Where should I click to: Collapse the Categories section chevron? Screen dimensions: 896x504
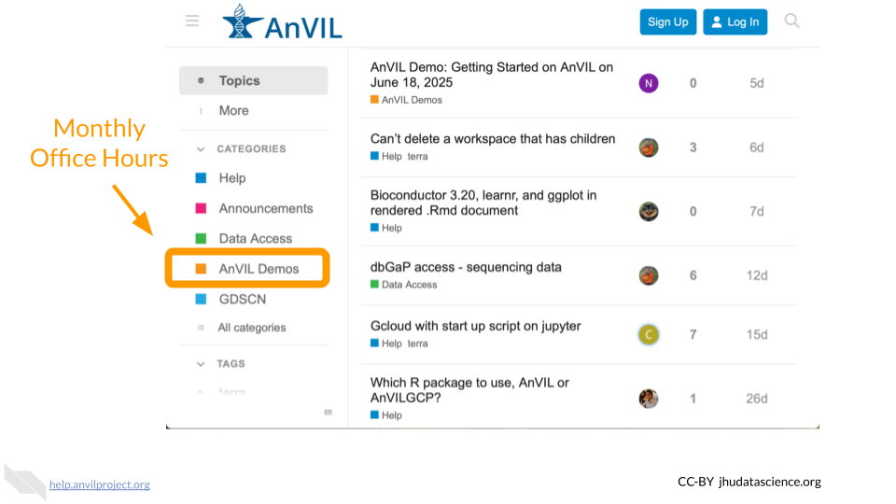pos(201,149)
